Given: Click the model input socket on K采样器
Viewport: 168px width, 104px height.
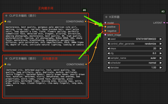Looking at the screenshot, I should (x=105, y=23).
